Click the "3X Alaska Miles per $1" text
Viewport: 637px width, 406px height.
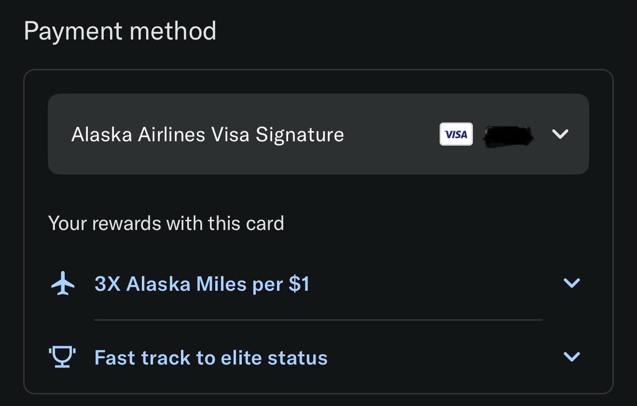(202, 284)
